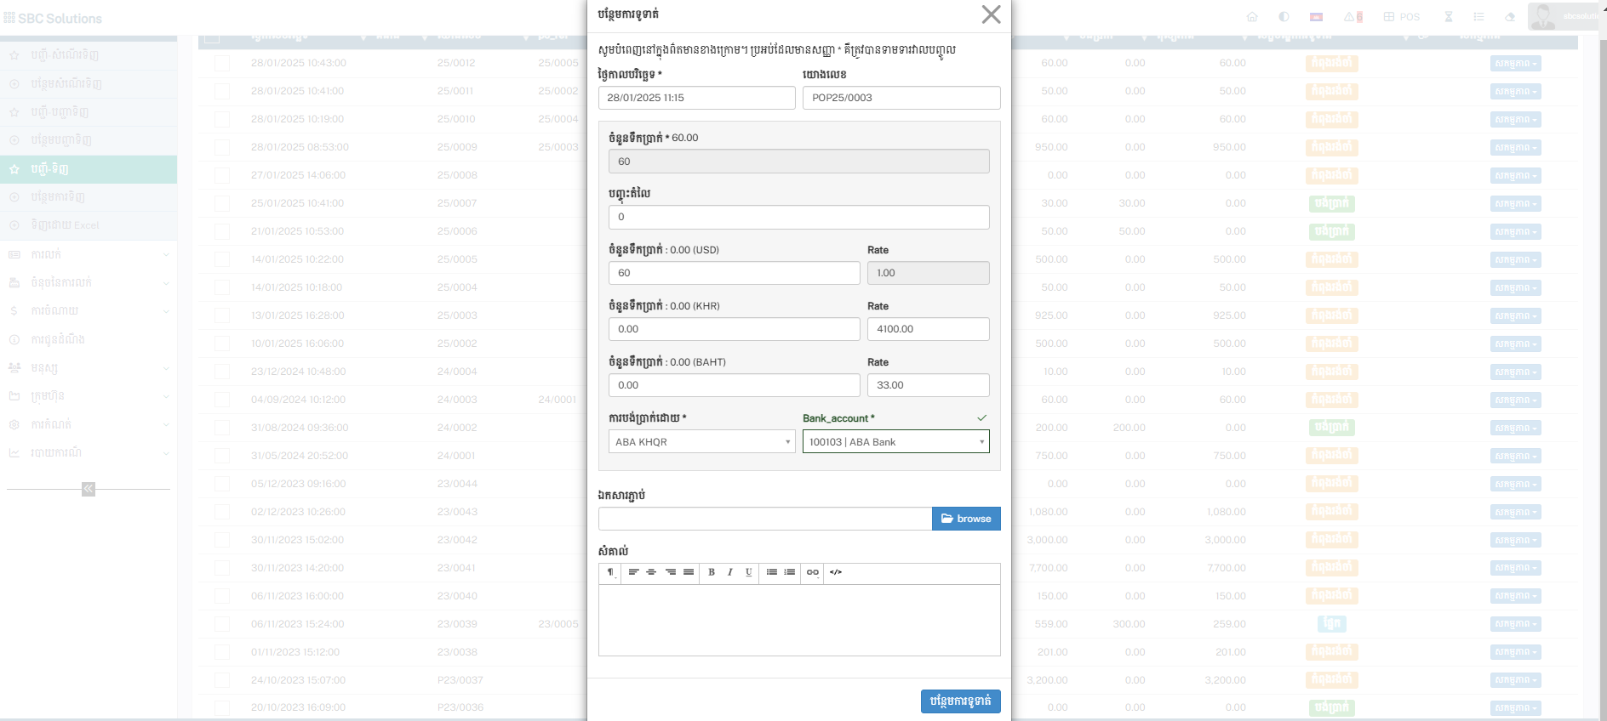The height and width of the screenshot is (721, 1607).
Task: Toggle bold formatting in note editor
Action: pos(712,572)
